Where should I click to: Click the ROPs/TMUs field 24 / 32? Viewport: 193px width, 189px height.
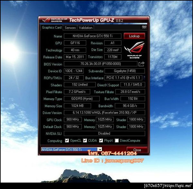pos(74,78)
